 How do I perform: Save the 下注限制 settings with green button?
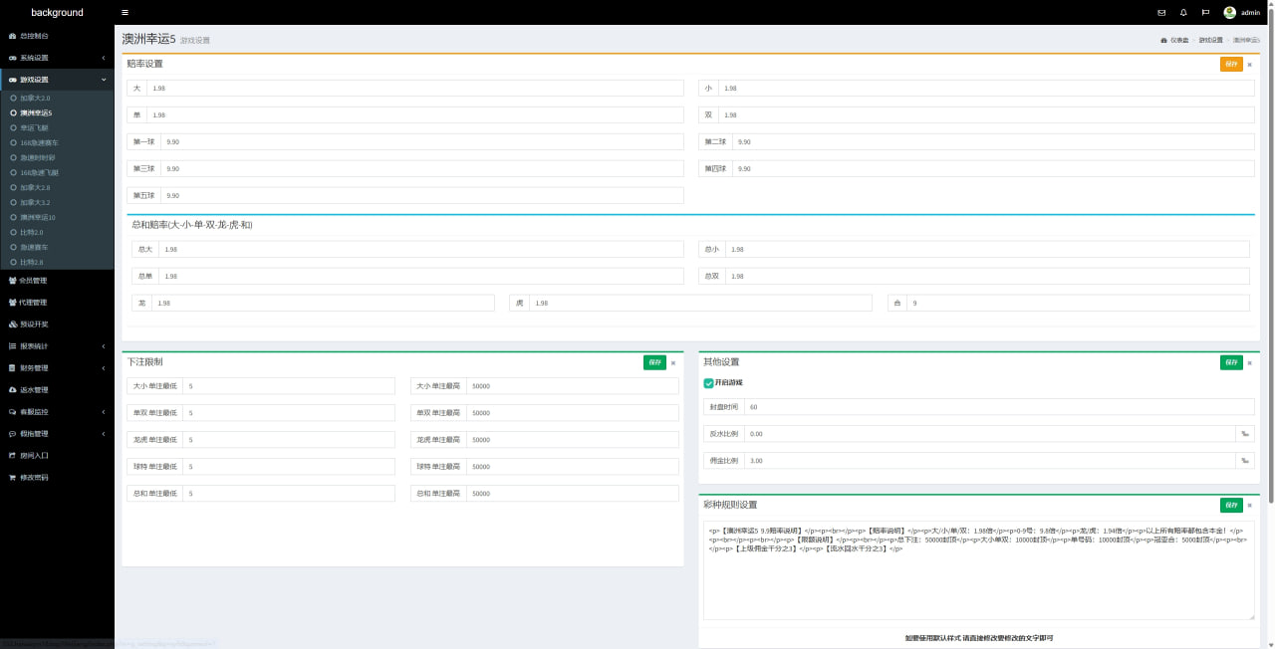[654, 363]
